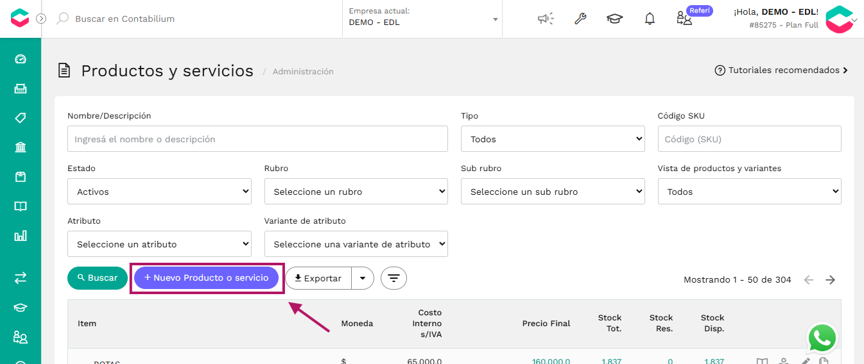This screenshot has height=364, width=864.
Task: Open the users icon in left sidebar
Action: click(x=21, y=336)
